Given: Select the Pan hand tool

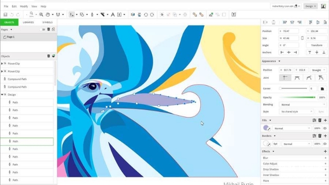Looking at the screenshot, I should point(48,15).
